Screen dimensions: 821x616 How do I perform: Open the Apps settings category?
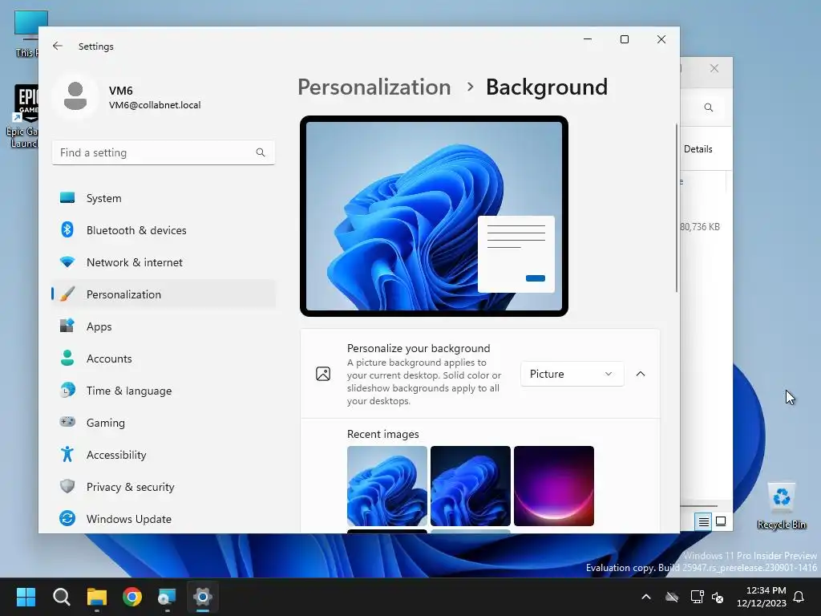click(x=164, y=326)
